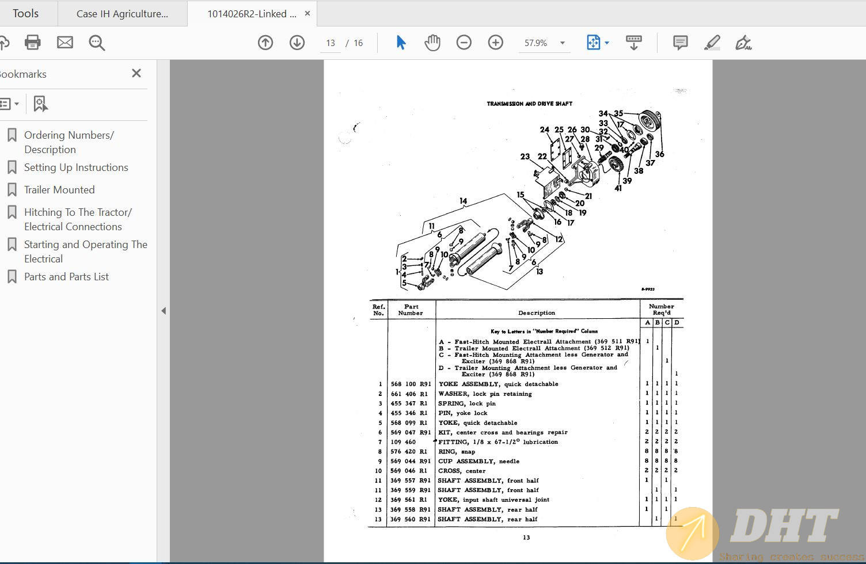This screenshot has width=866, height=564.
Task: Click the page number input field
Action: pos(330,43)
